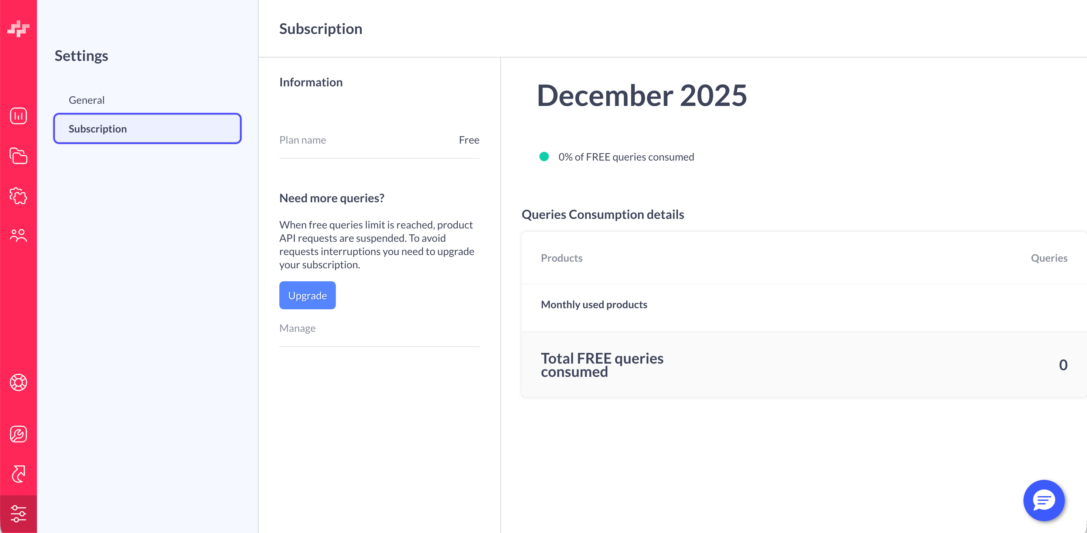Open the bar chart dashboard icon
Screen dimensions: 1087x533
point(18,116)
